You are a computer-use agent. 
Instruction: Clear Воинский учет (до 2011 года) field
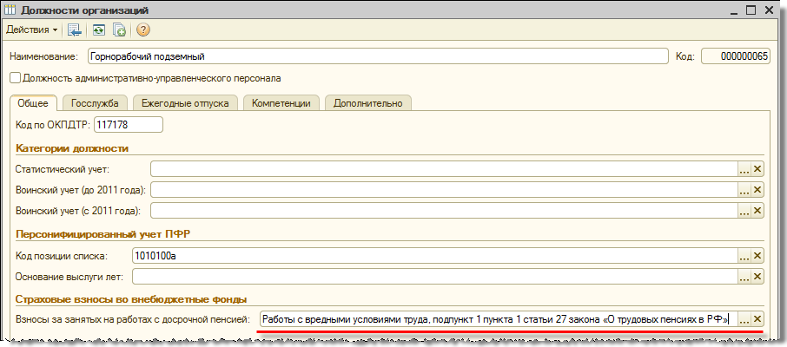pos(757,190)
